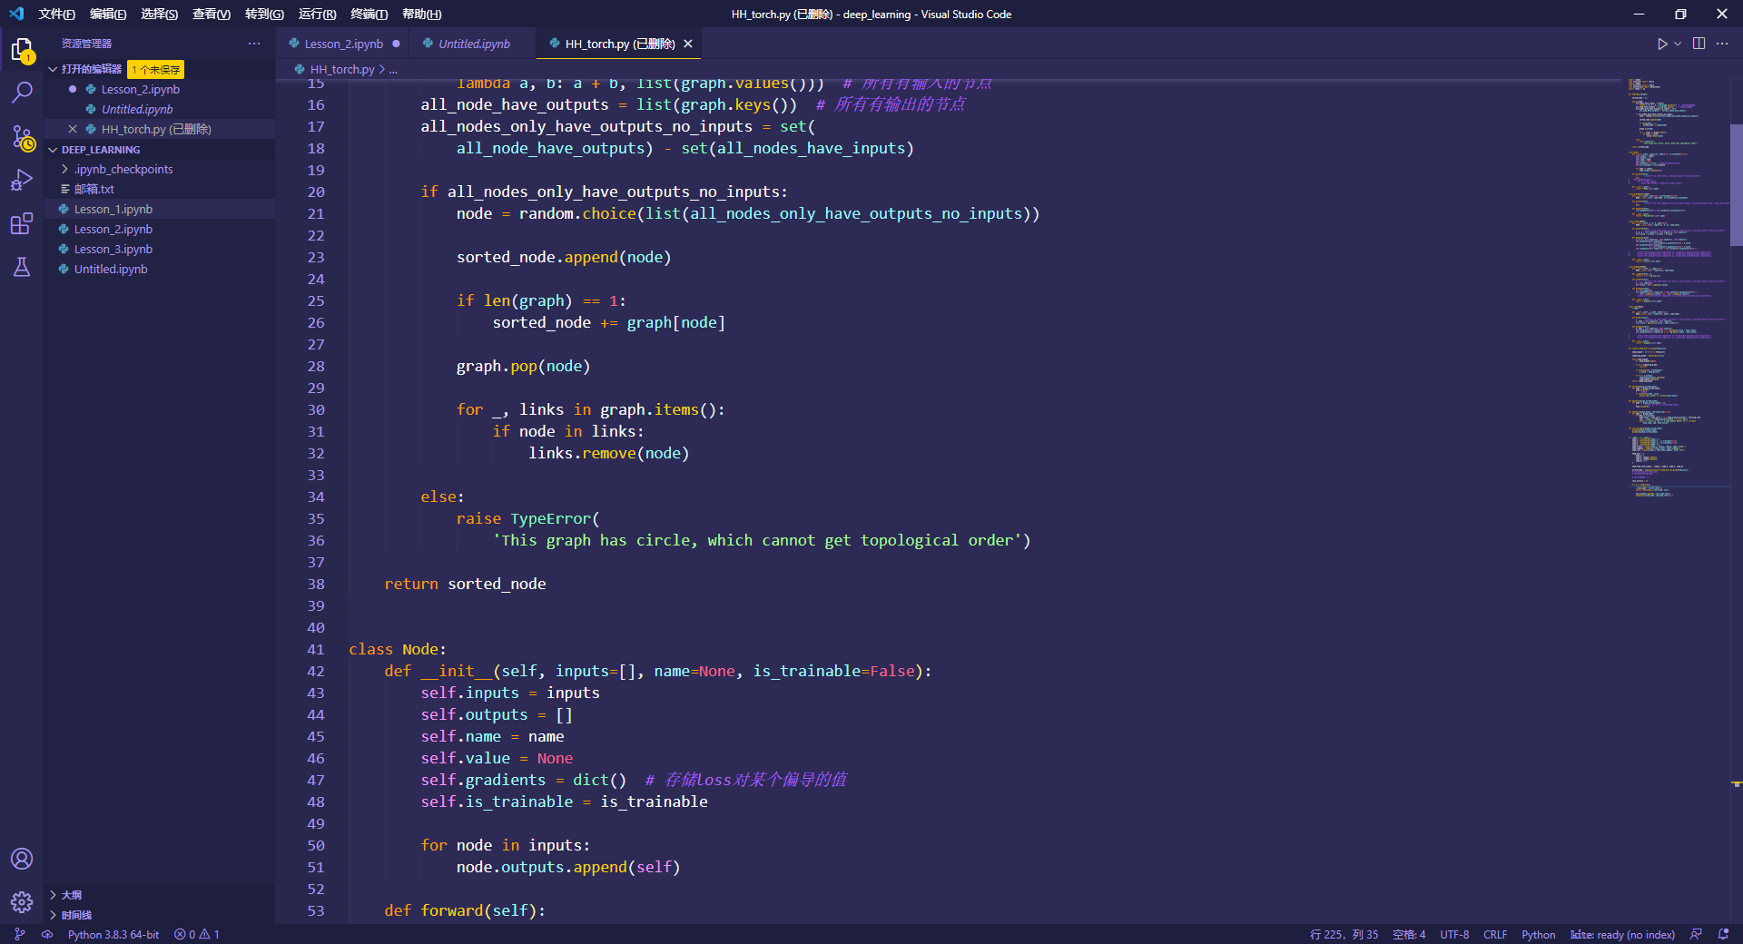Screen dimensions: 1743x944
Task: Open the Testing flask view
Action: tap(22, 267)
